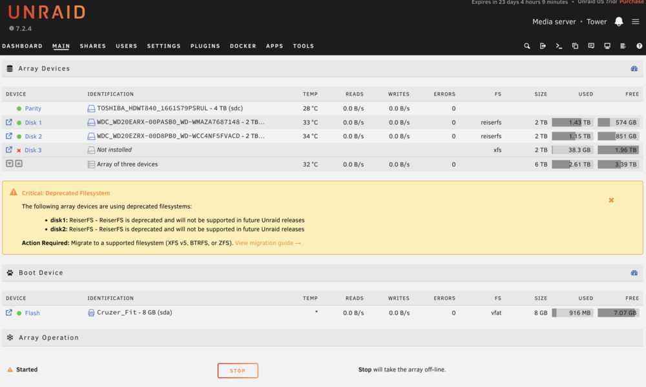646x387 pixels.
Task: Select the Main tab
Action: point(61,46)
